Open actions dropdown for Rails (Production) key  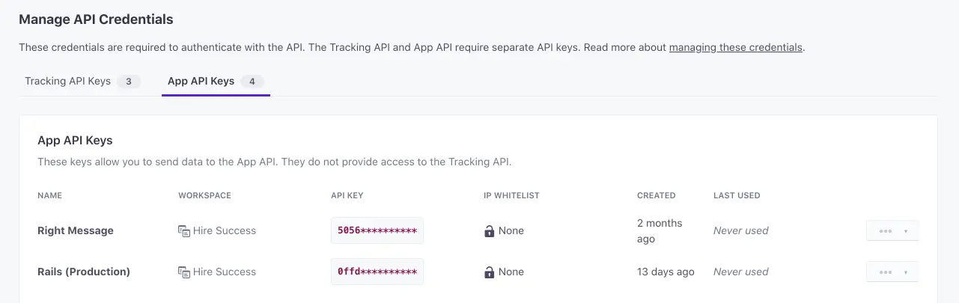tap(892, 272)
